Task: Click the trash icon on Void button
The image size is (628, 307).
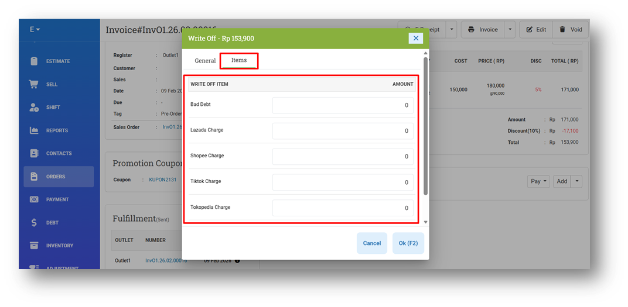Action: point(563,30)
